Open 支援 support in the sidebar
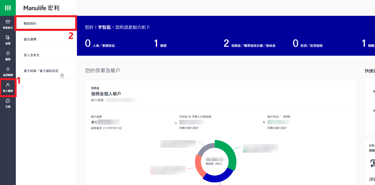This screenshot has width=375, height=185. 8,103
